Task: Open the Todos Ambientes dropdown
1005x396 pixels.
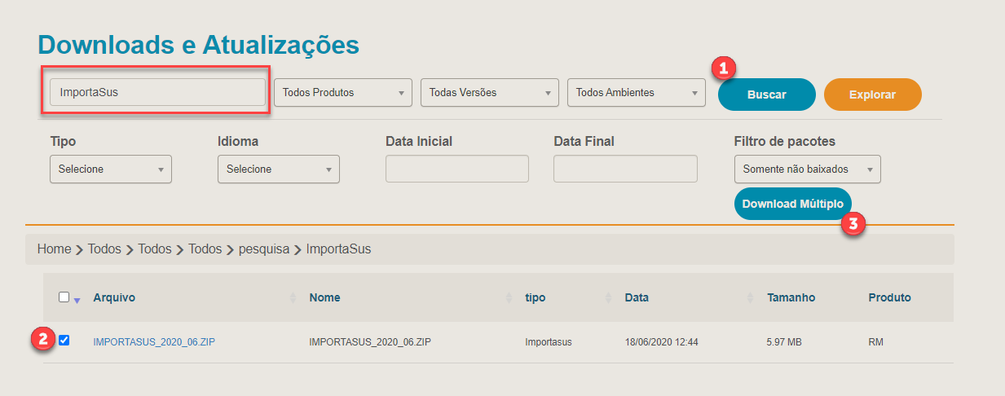Action: 636,92
